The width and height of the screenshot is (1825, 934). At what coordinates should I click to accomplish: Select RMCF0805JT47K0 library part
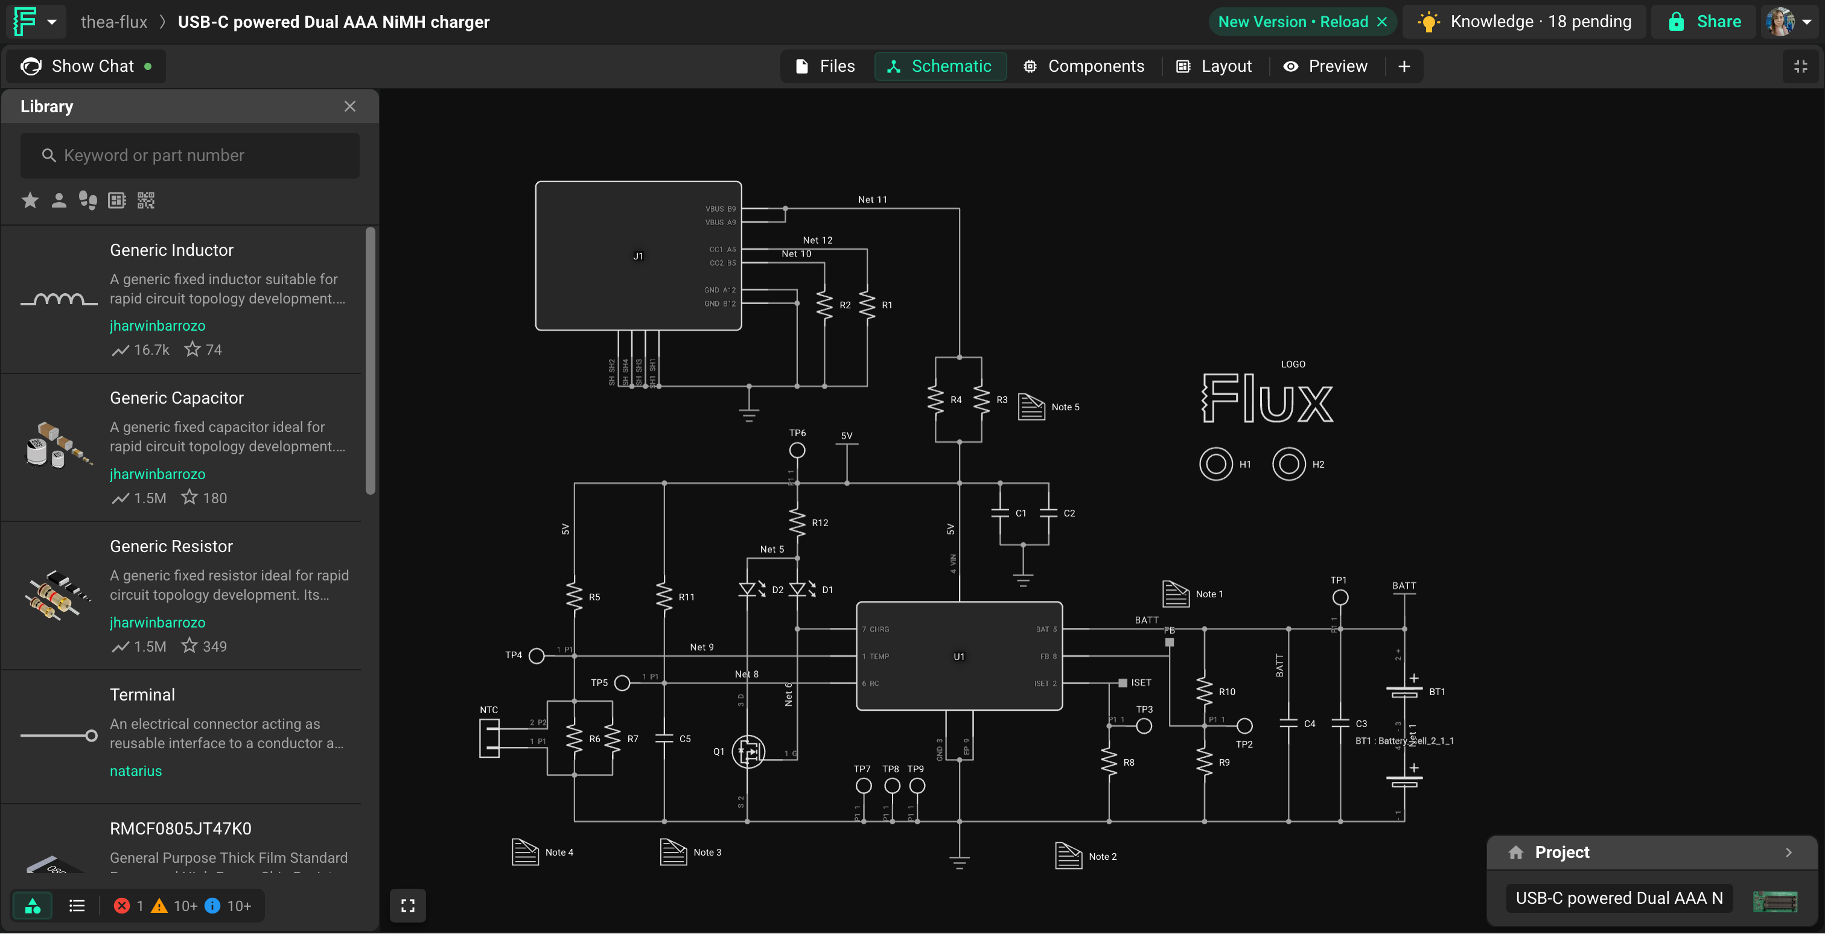(182, 840)
